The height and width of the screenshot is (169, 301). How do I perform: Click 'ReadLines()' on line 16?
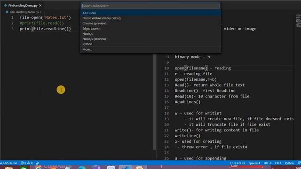click(x=188, y=102)
